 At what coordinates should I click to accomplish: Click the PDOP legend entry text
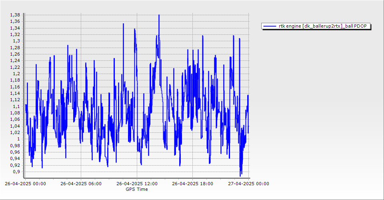coord(323,26)
